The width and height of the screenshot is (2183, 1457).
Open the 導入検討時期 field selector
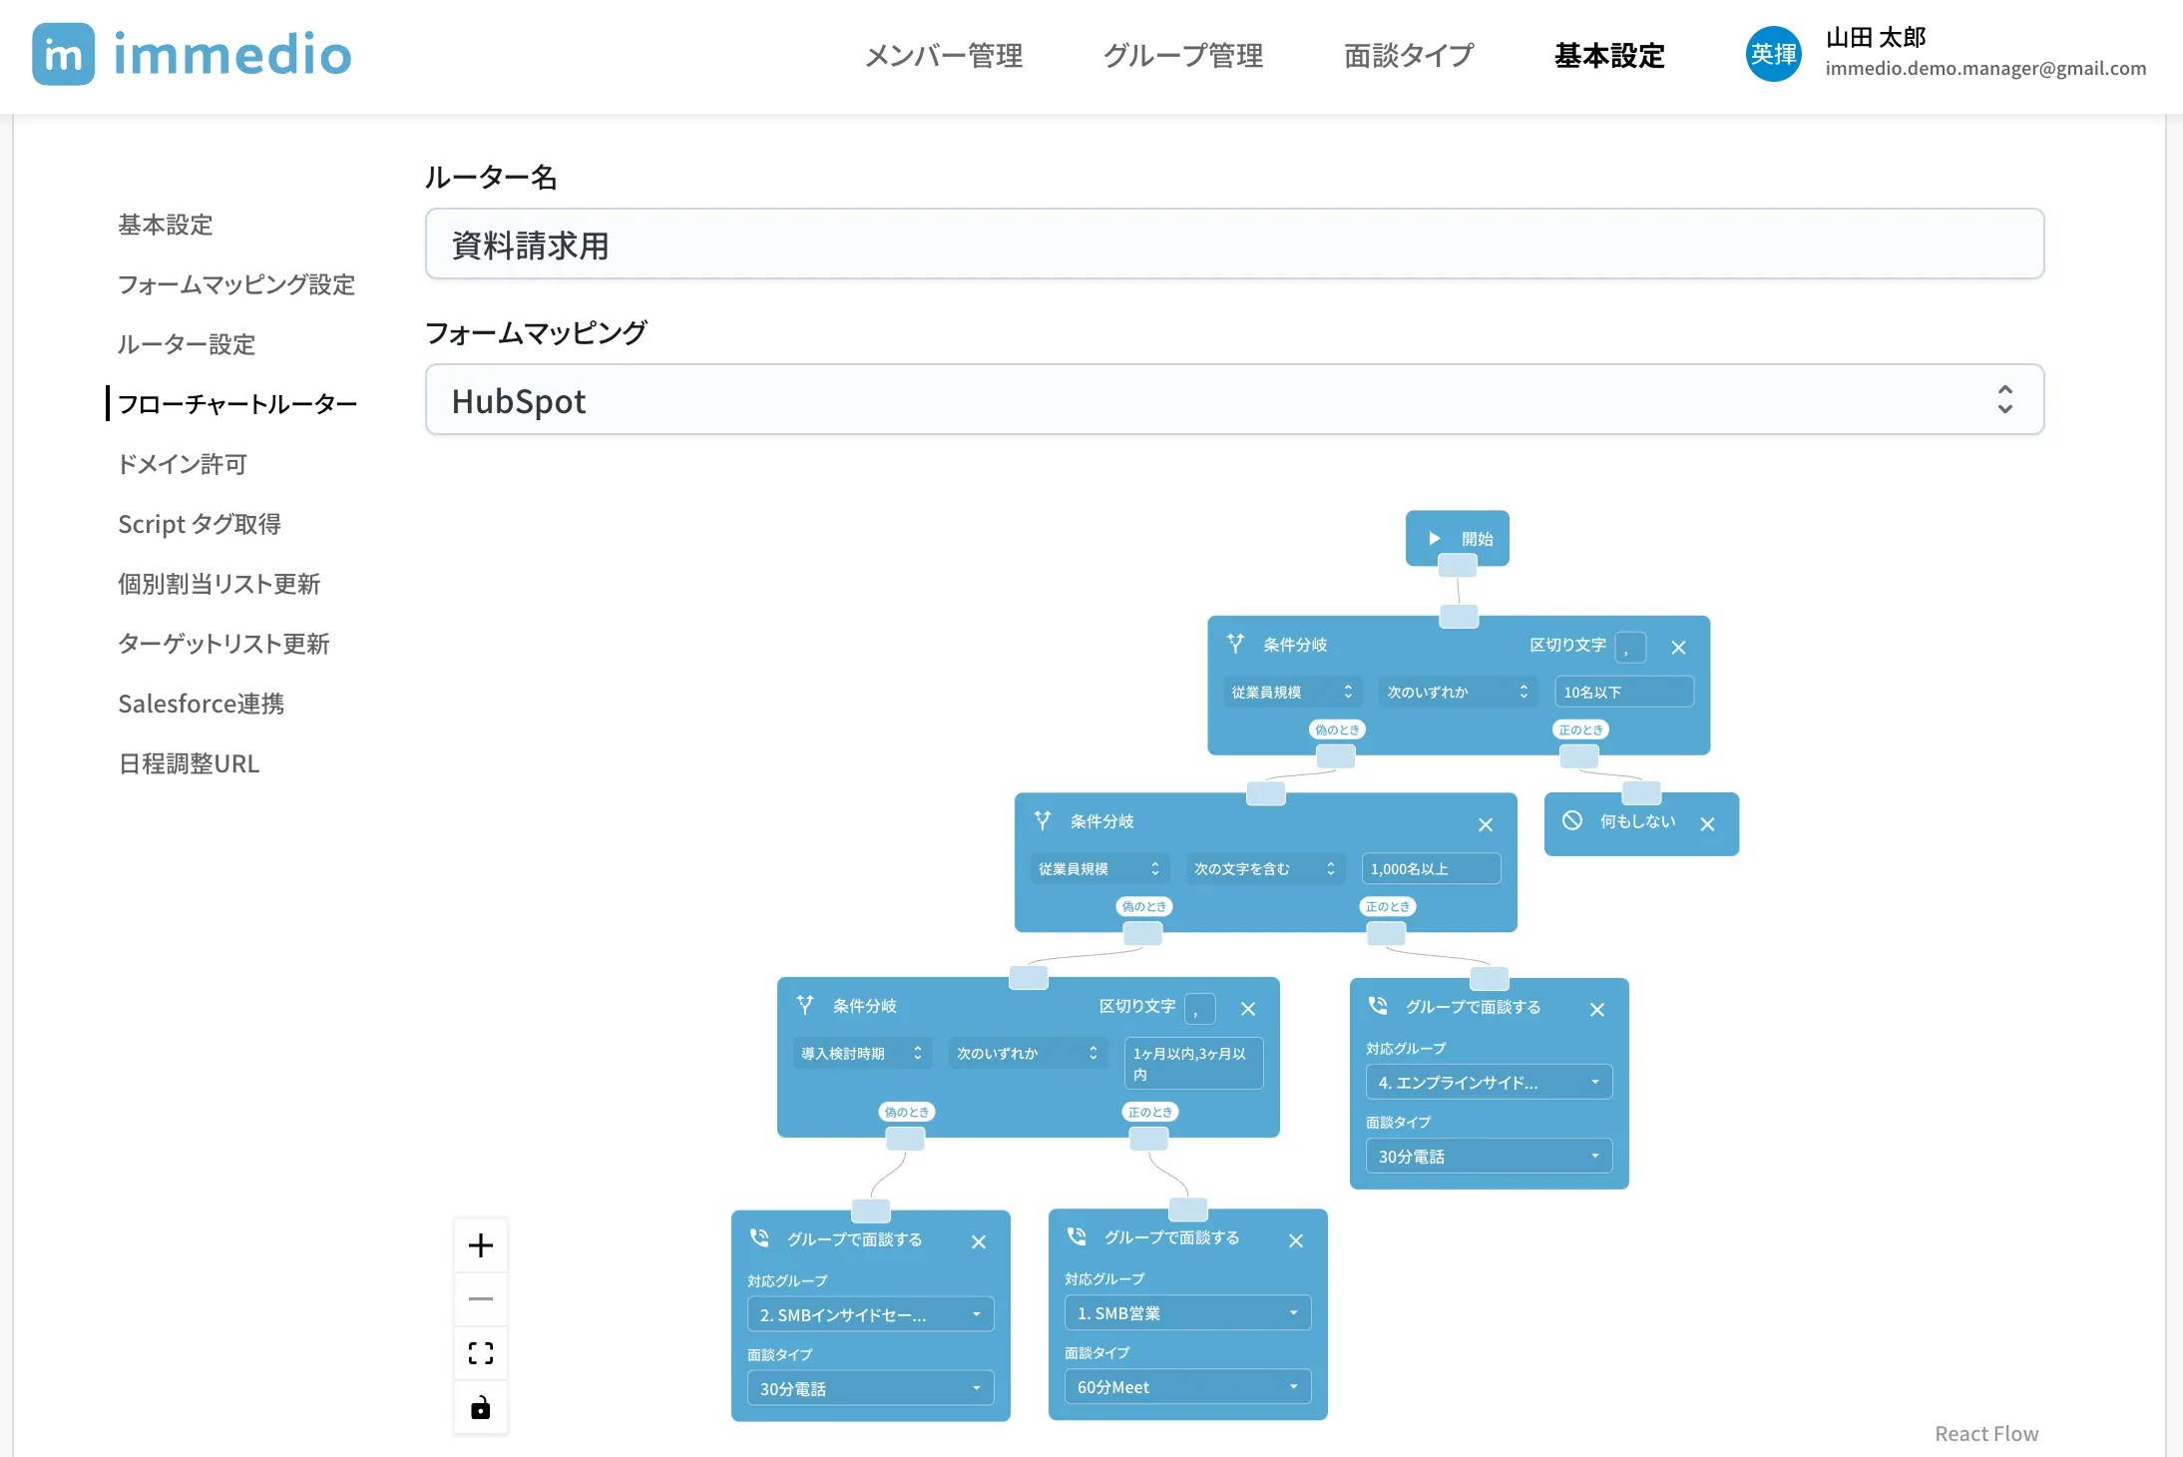(861, 1054)
